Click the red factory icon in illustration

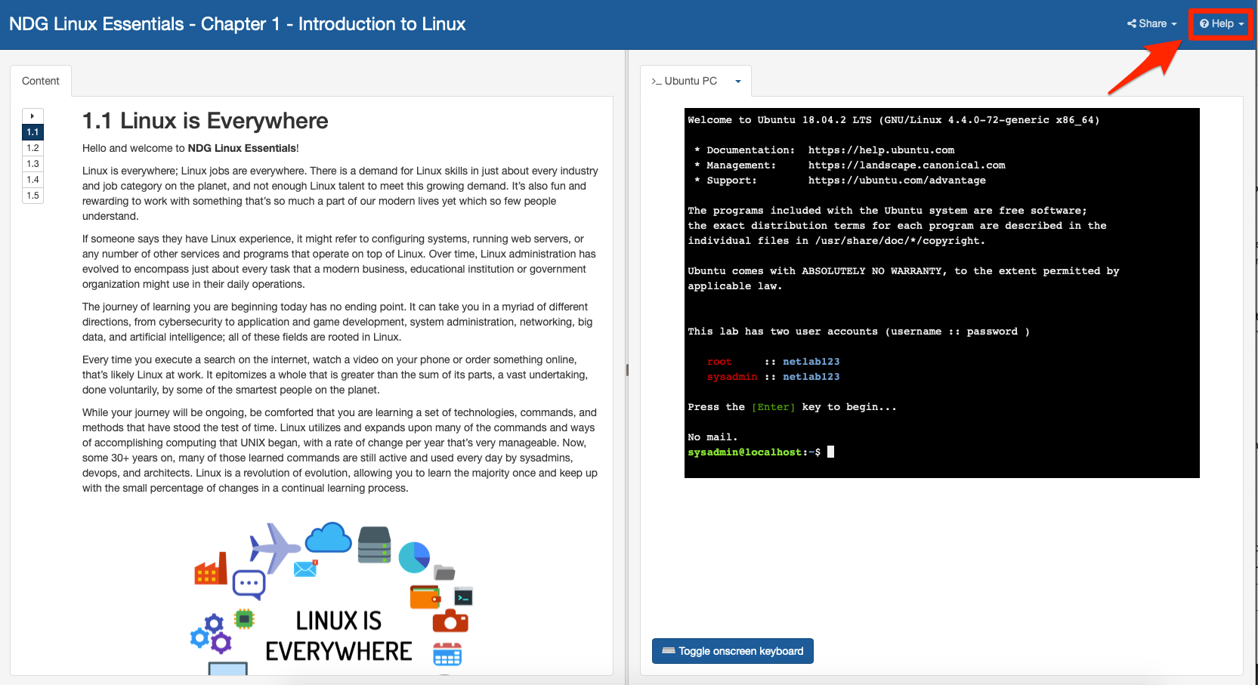pyautogui.click(x=211, y=569)
